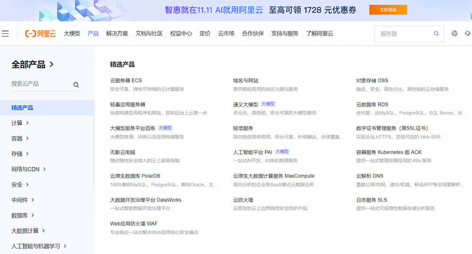Click the 全部产品 heading
Viewport: 472px width, 254px height.
click(x=28, y=65)
